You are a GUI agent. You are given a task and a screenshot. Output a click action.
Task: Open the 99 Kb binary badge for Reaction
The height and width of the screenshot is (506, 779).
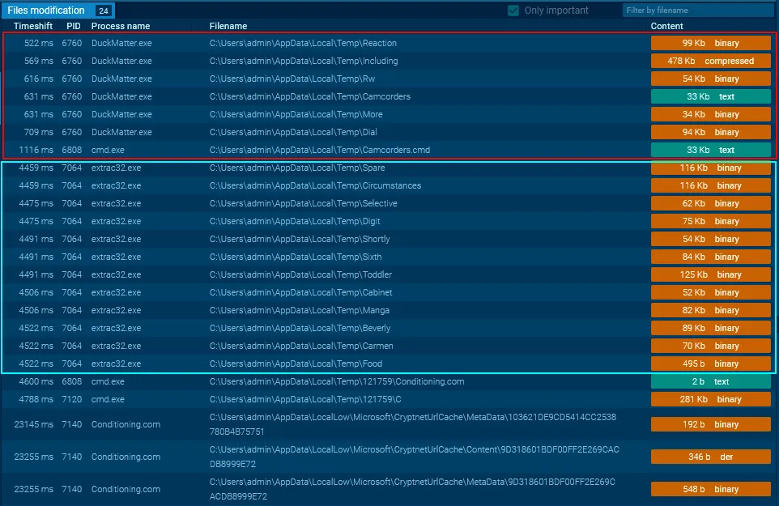710,43
